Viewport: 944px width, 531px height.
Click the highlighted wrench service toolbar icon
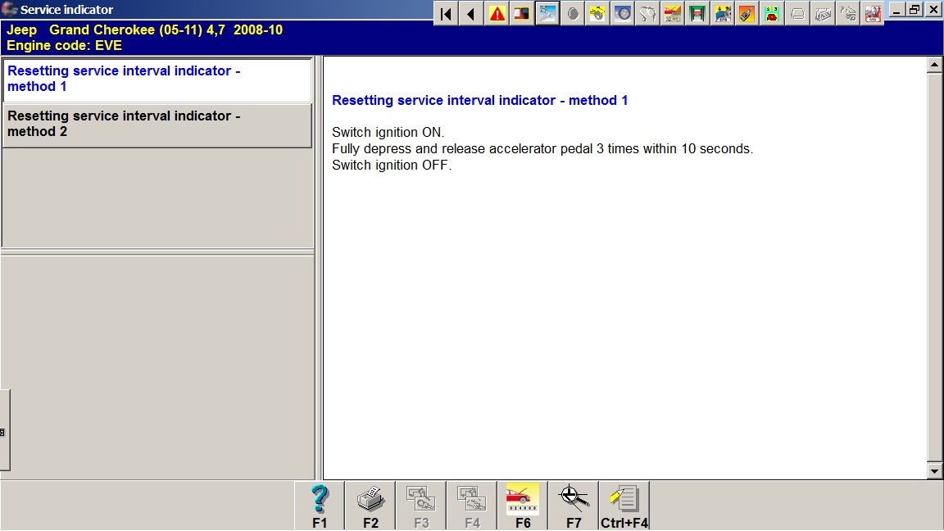547,14
